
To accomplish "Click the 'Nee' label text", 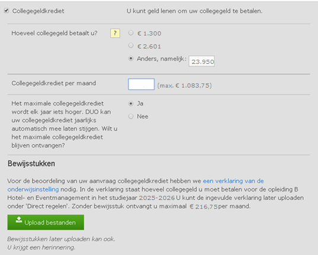I will pos(142,117).
